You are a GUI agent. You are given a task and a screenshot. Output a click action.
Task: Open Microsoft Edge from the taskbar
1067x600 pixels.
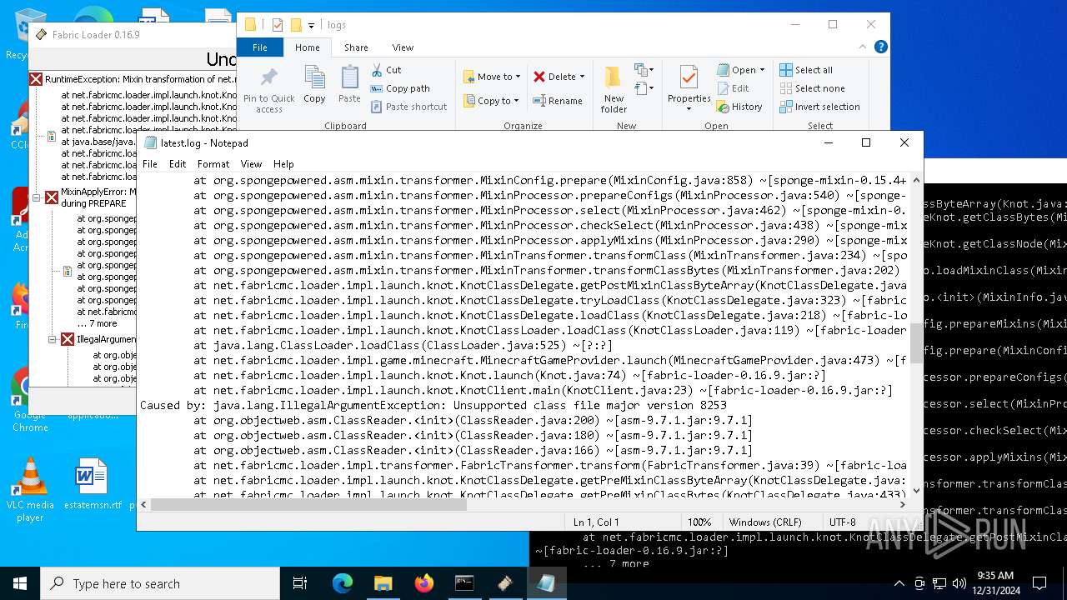pyautogui.click(x=343, y=583)
